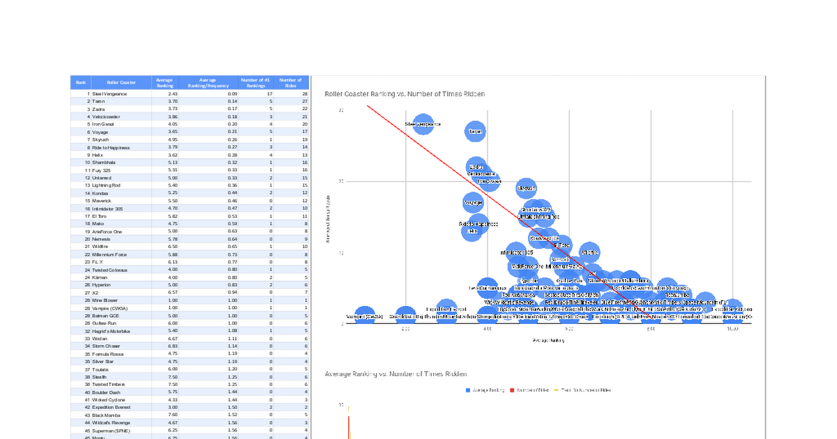Select the Millennium Force cell
837x439 pixels.
[x=120, y=254]
